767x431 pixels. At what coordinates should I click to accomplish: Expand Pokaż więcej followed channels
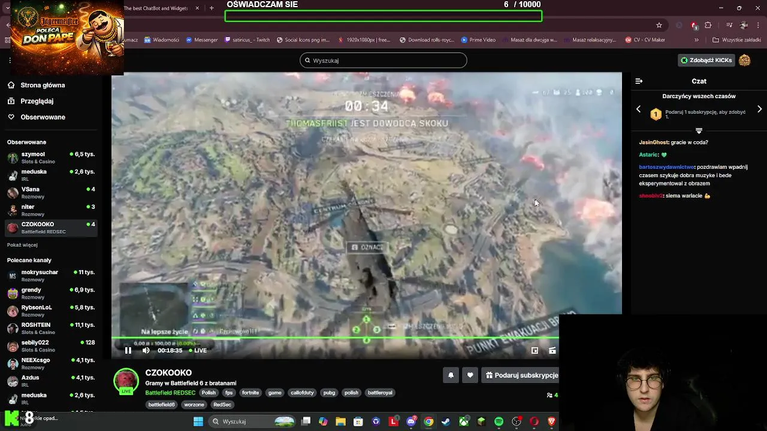tap(22, 245)
